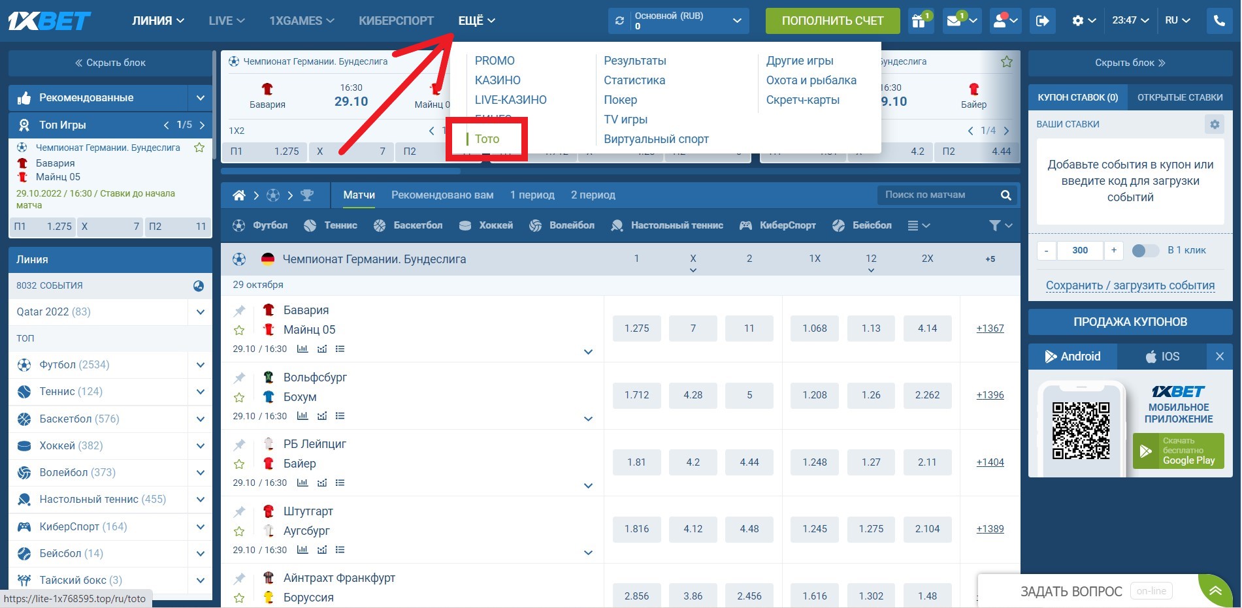Image resolution: width=1242 pixels, height=608 pixels.
Task: Click the logout arrow icon
Action: point(1043,21)
